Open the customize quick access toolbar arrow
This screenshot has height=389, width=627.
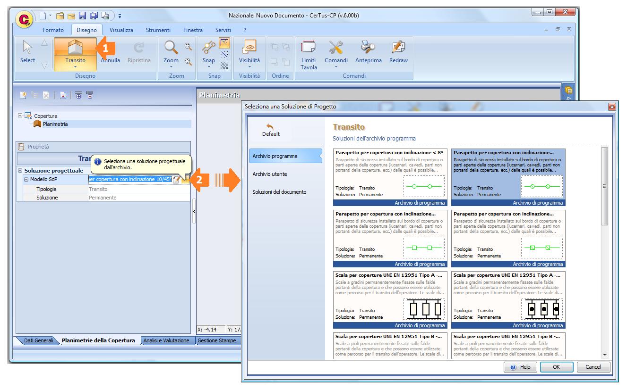(120, 17)
